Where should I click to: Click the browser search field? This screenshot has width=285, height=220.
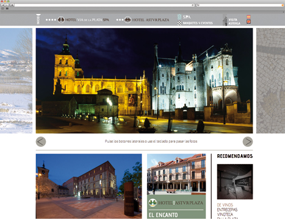pyautogui.click(x=240, y=5)
